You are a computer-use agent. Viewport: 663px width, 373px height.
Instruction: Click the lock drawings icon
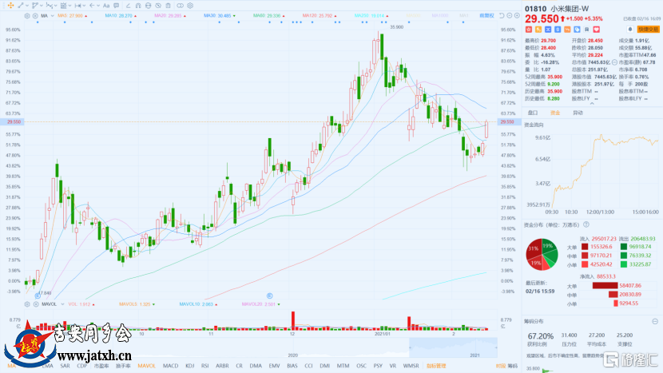(x=148, y=6)
